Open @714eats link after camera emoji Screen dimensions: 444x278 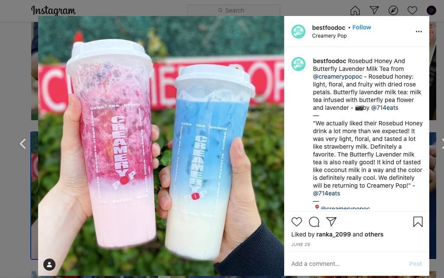pos(385,108)
